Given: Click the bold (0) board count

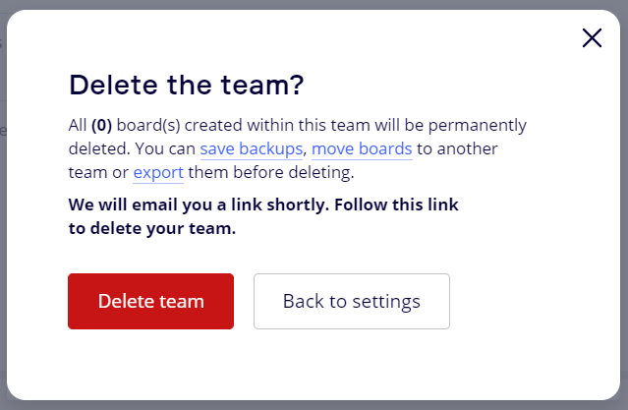Looking at the screenshot, I should tap(103, 126).
